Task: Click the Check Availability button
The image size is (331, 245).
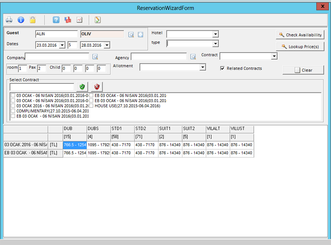Action: (x=300, y=35)
